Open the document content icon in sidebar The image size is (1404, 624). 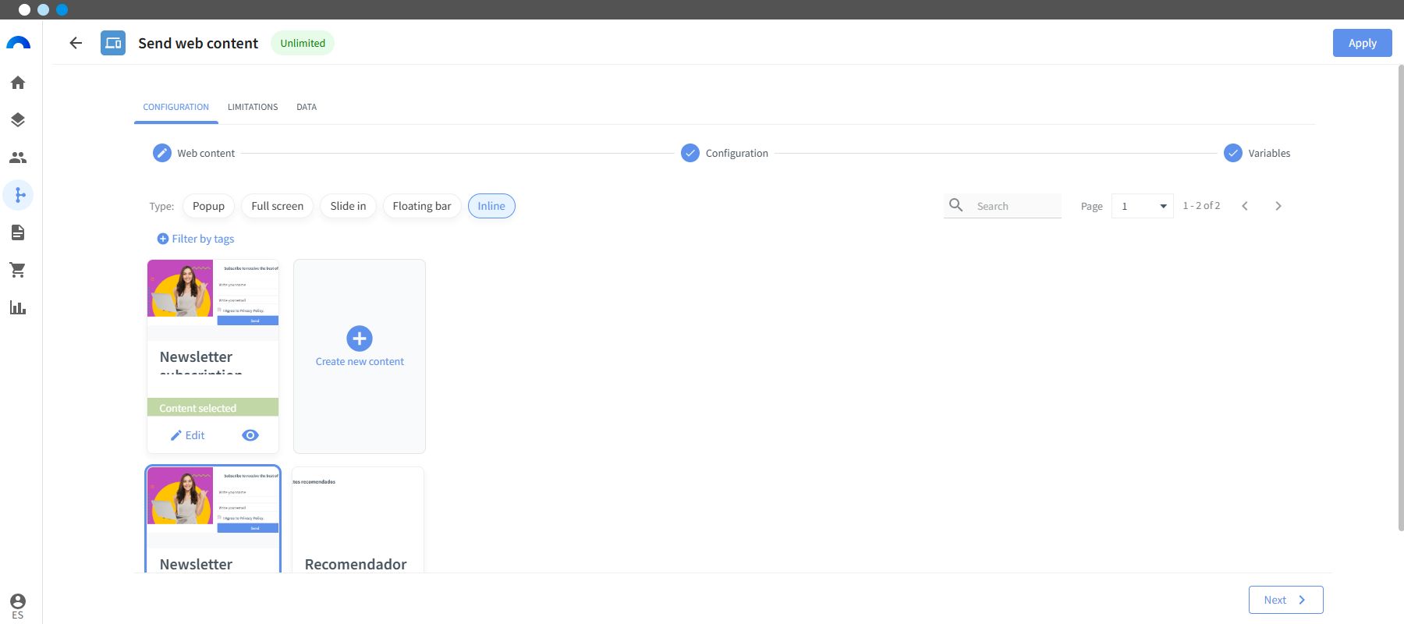(18, 232)
